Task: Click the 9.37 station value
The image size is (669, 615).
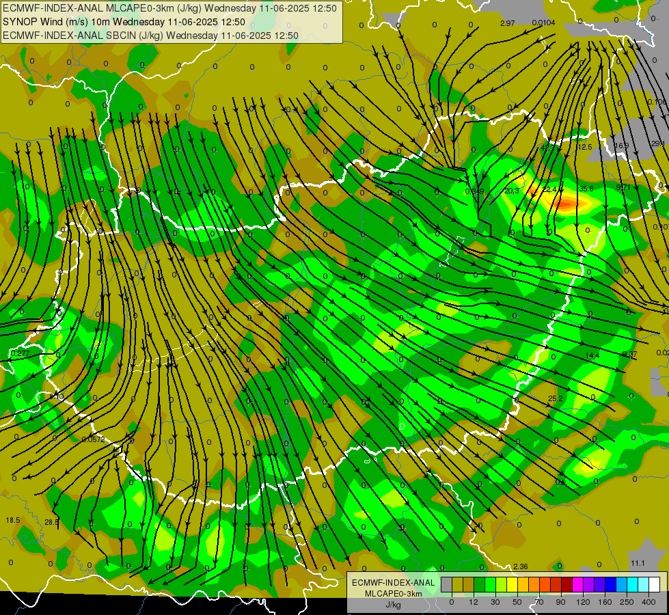Action: pos(630,354)
